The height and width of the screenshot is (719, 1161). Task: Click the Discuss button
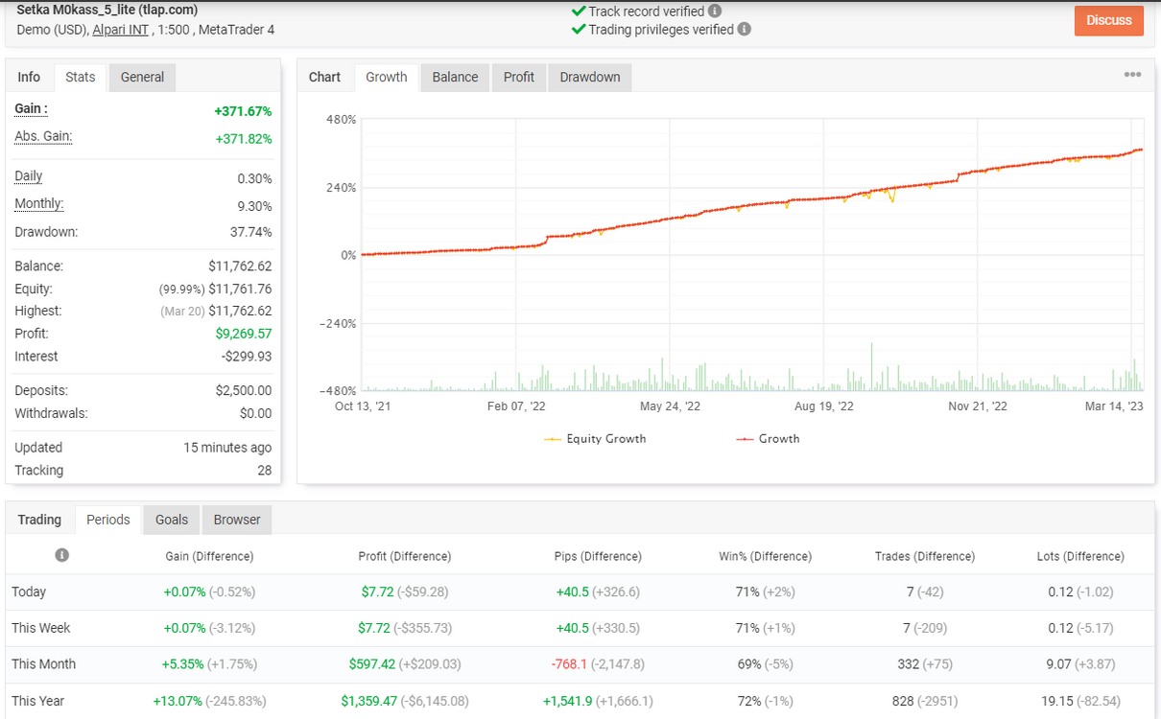(x=1109, y=20)
